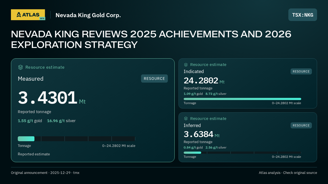328x184 pixels.
Task: Click the 3.4301 Mt measured value
Action: click(x=52, y=98)
